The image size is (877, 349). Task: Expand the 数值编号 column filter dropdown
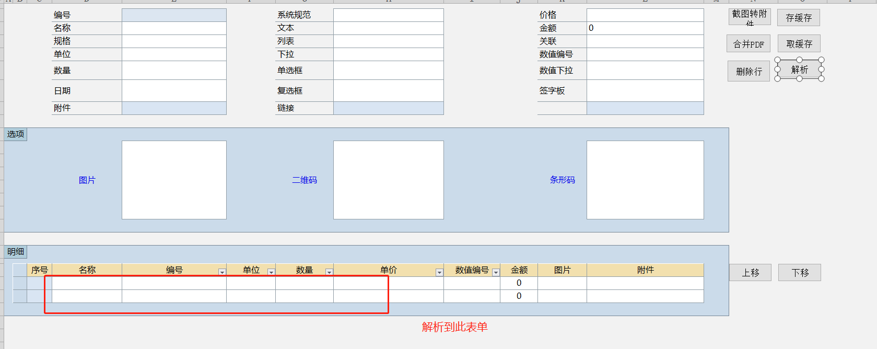click(496, 272)
